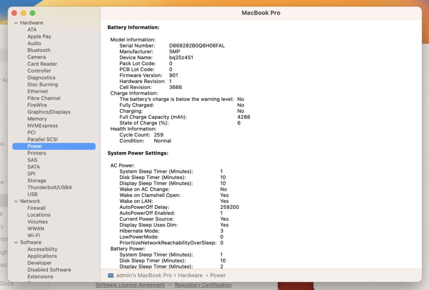
Task: Select Extensions under Software
Action: tap(40, 276)
